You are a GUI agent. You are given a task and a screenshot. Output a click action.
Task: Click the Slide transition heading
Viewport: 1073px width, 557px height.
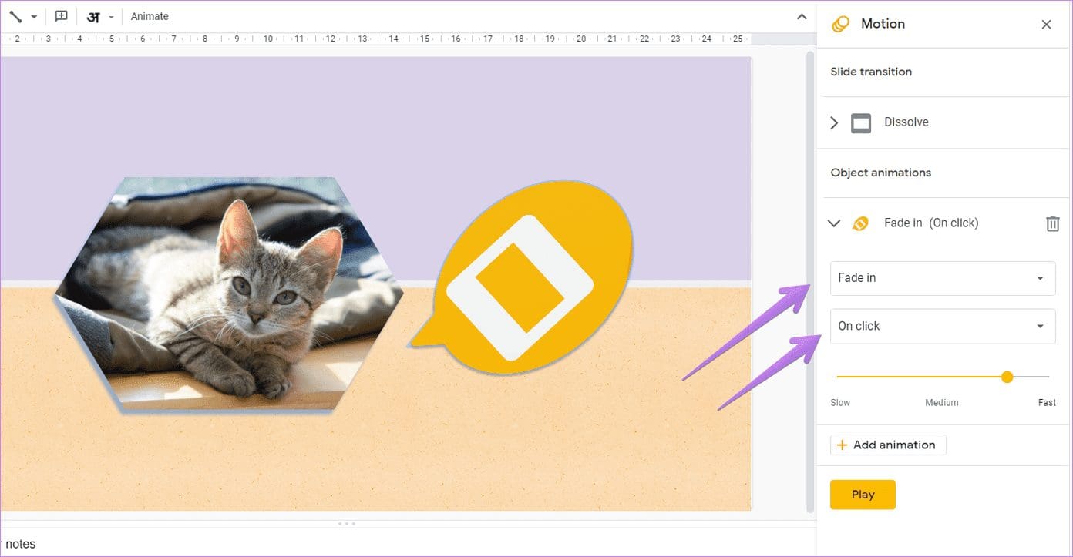coord(871,72)
